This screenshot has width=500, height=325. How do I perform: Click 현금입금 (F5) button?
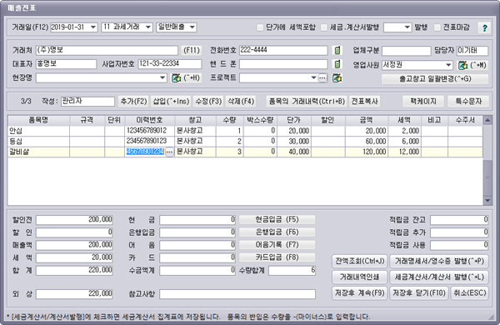point(277,219)
